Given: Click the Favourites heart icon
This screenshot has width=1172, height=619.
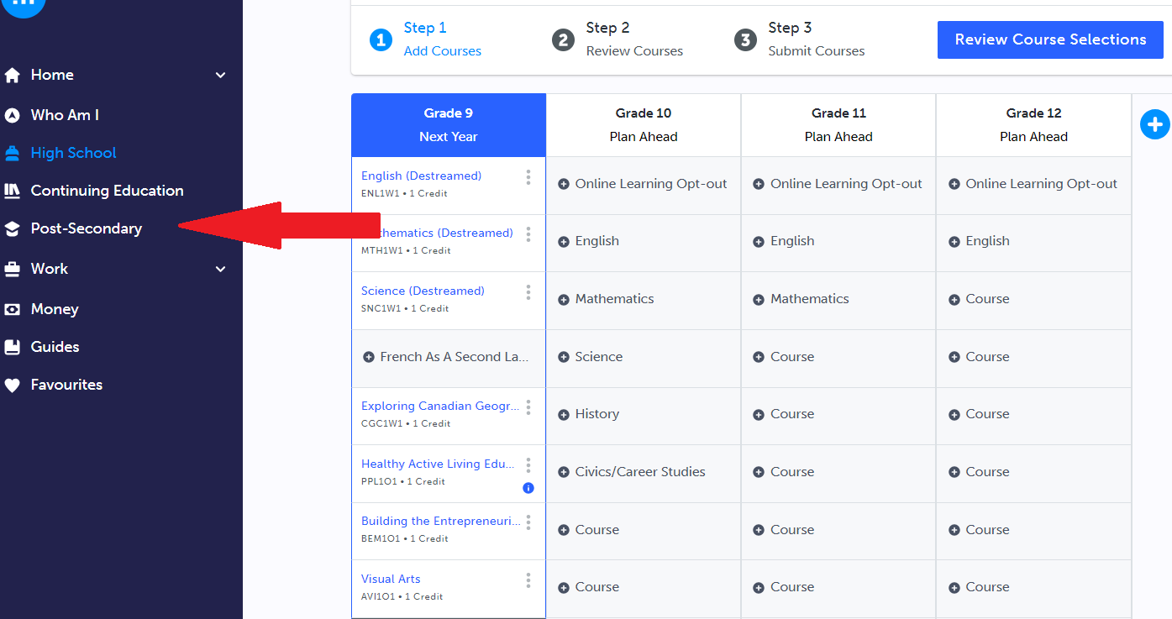Looking at the screenshot, I should click(12, 385).
